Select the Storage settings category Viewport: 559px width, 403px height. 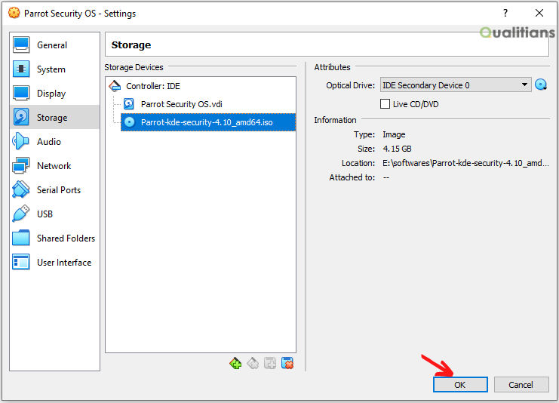[54, 117]
